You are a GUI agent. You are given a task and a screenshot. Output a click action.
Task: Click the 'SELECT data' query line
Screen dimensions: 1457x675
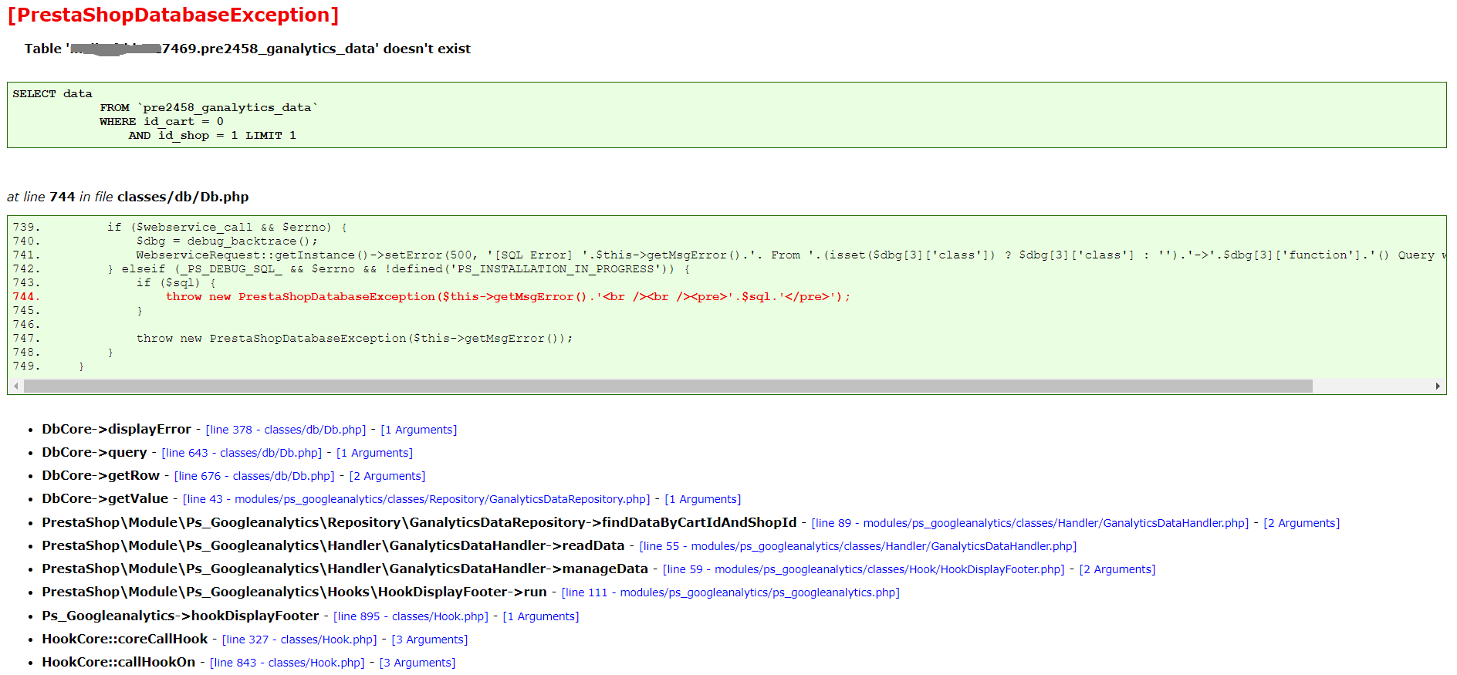[52, 94]
